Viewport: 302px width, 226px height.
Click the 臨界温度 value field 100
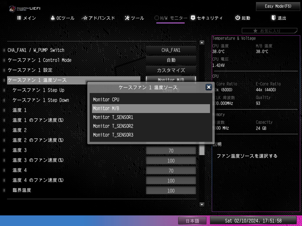point(171,191)
